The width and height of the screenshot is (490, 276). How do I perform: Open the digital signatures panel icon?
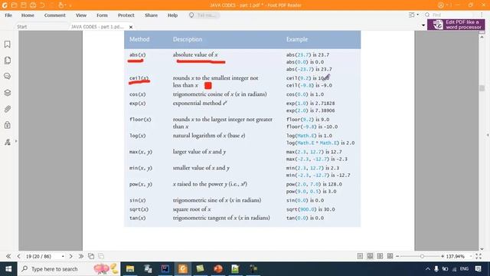tap(7, 142)
